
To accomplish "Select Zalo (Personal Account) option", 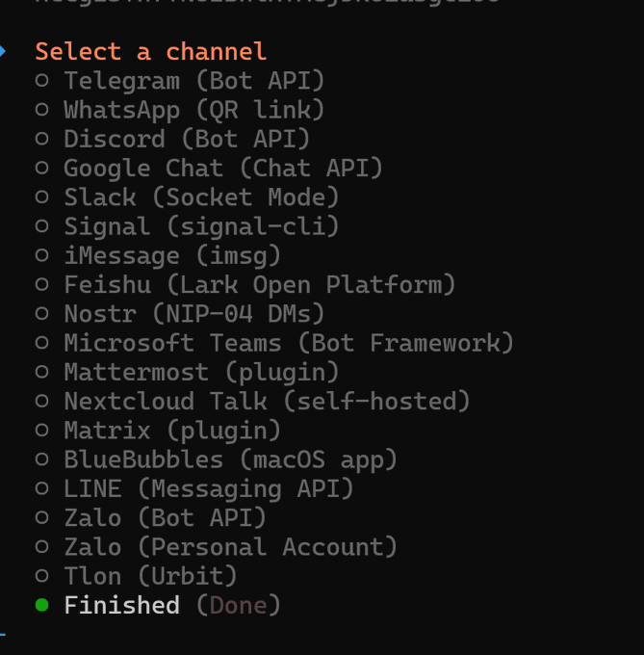I will (217, 547).
